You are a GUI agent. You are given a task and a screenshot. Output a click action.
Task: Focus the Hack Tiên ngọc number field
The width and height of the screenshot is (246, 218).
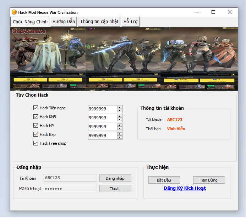click(103, 109)
